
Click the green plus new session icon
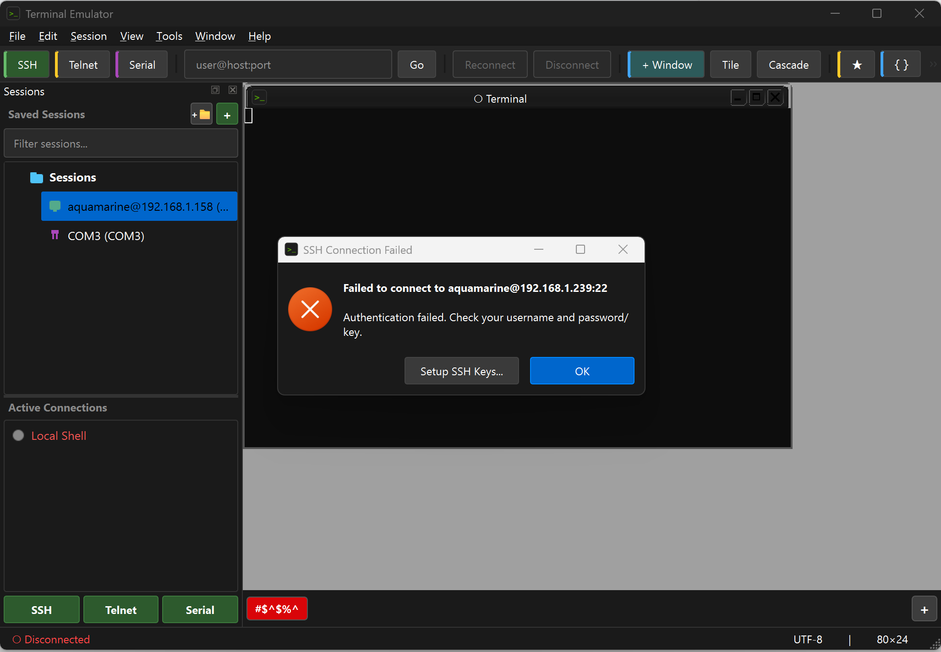(227, 115)
